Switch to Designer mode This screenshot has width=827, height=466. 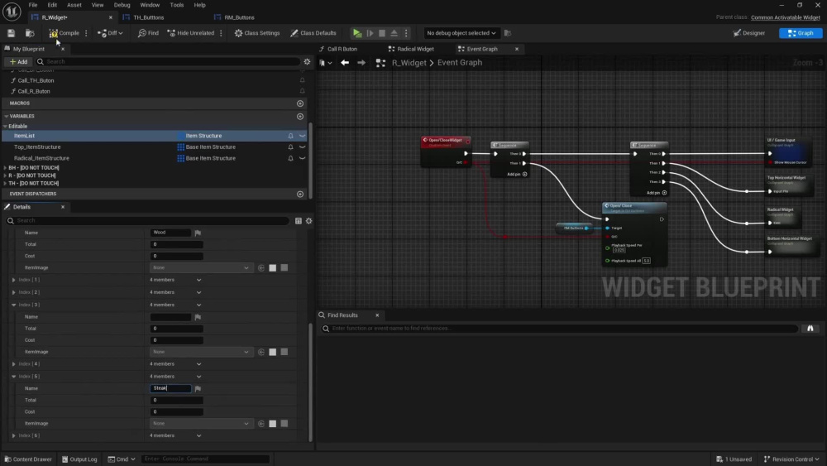[x=749, y=33]
